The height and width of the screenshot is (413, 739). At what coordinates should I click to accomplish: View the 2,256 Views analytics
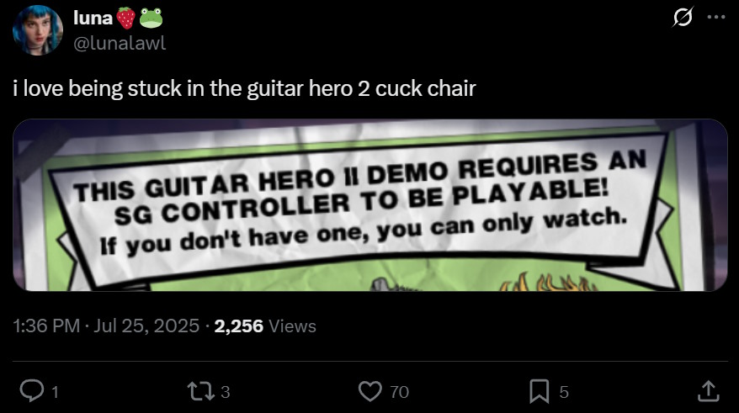[265, 326]
